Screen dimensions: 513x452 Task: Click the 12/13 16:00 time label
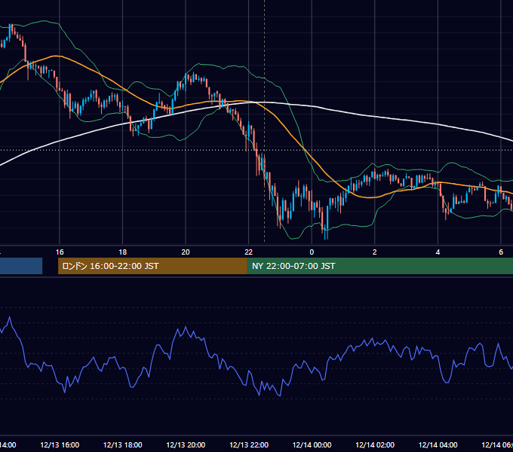click(x=60, y=444)
